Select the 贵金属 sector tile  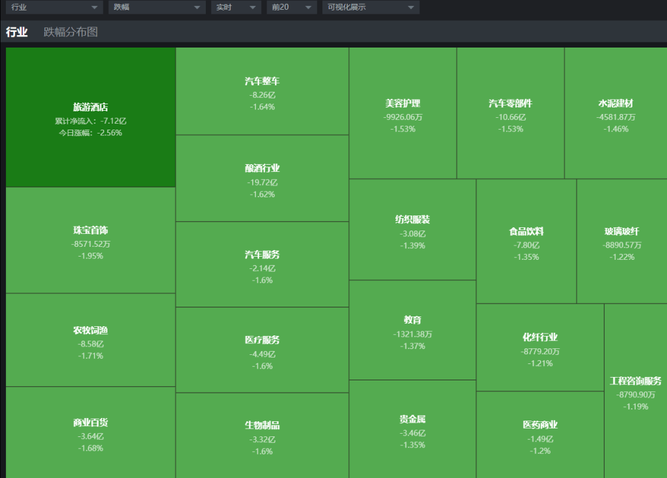click(x=412, y=430)
